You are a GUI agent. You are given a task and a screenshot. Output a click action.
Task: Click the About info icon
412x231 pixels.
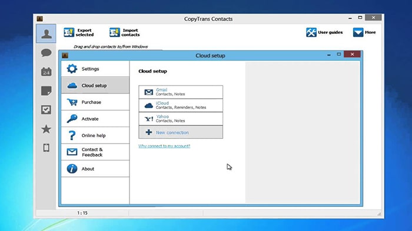72,169
